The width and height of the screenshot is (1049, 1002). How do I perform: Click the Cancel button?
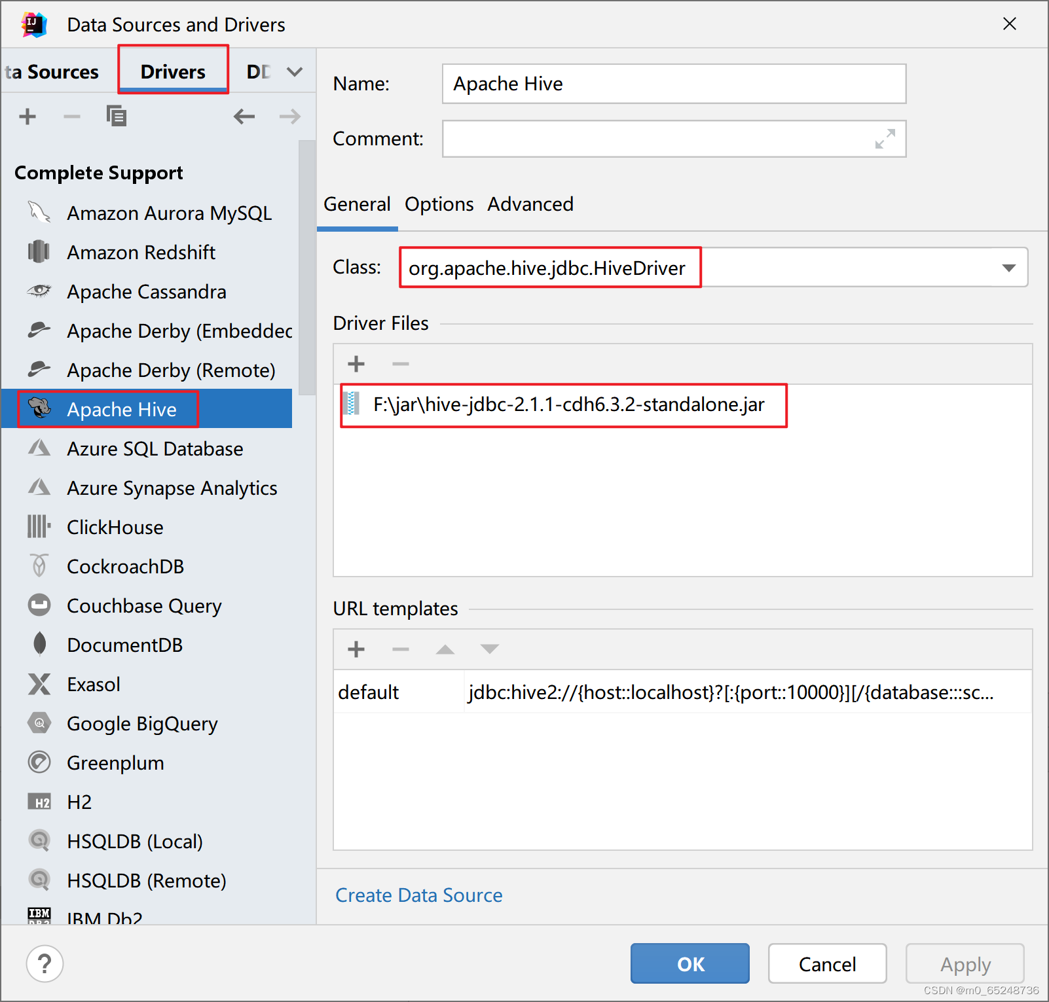coord(828,963)
